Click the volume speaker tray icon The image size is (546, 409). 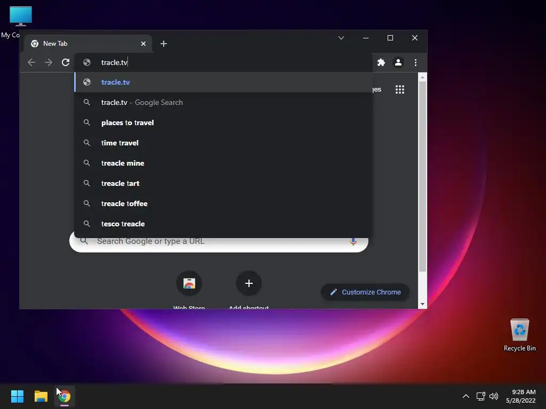click(494, 396)
